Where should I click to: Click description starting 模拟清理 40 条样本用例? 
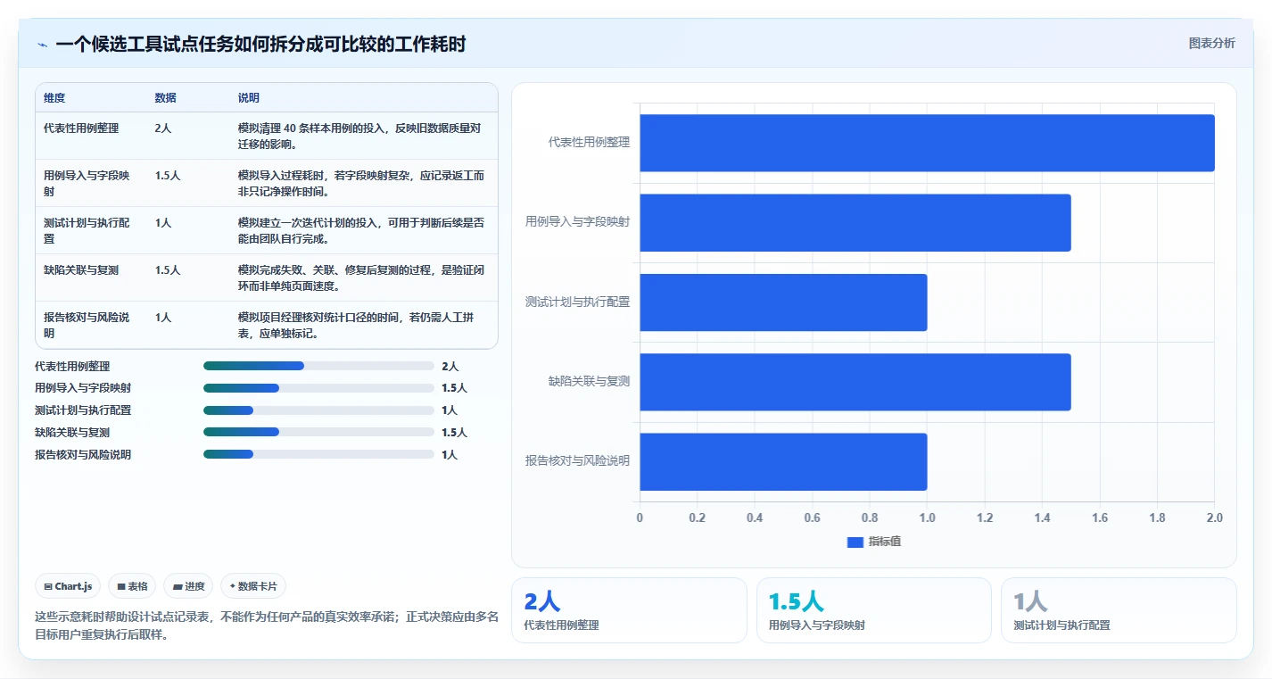360,136
